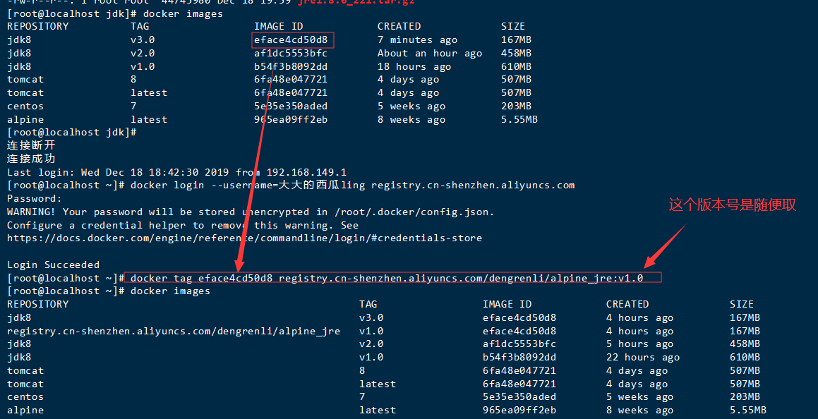Click the 'docker login --username' command
Image resolution: width=818 pixels, height=419 pixels.
point(353,186)
